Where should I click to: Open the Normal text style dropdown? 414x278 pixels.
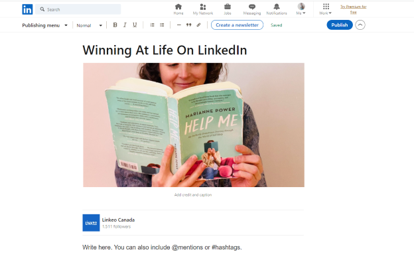[90, 25]
